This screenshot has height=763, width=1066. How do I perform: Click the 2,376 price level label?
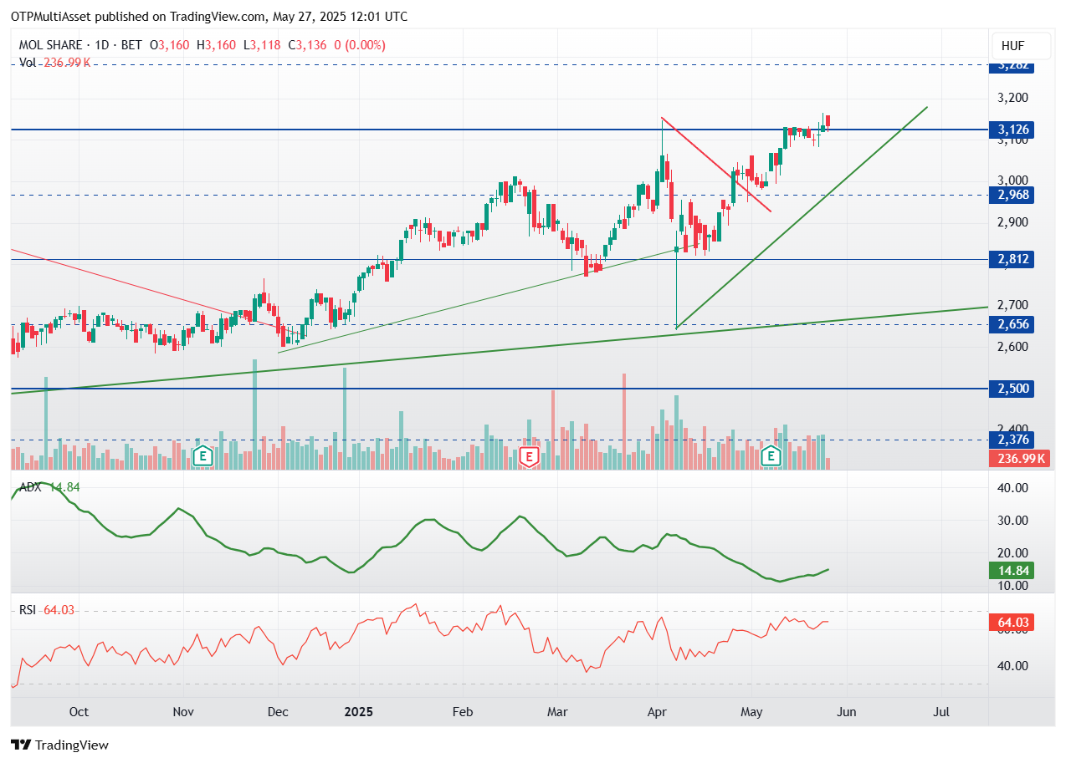1013,440
